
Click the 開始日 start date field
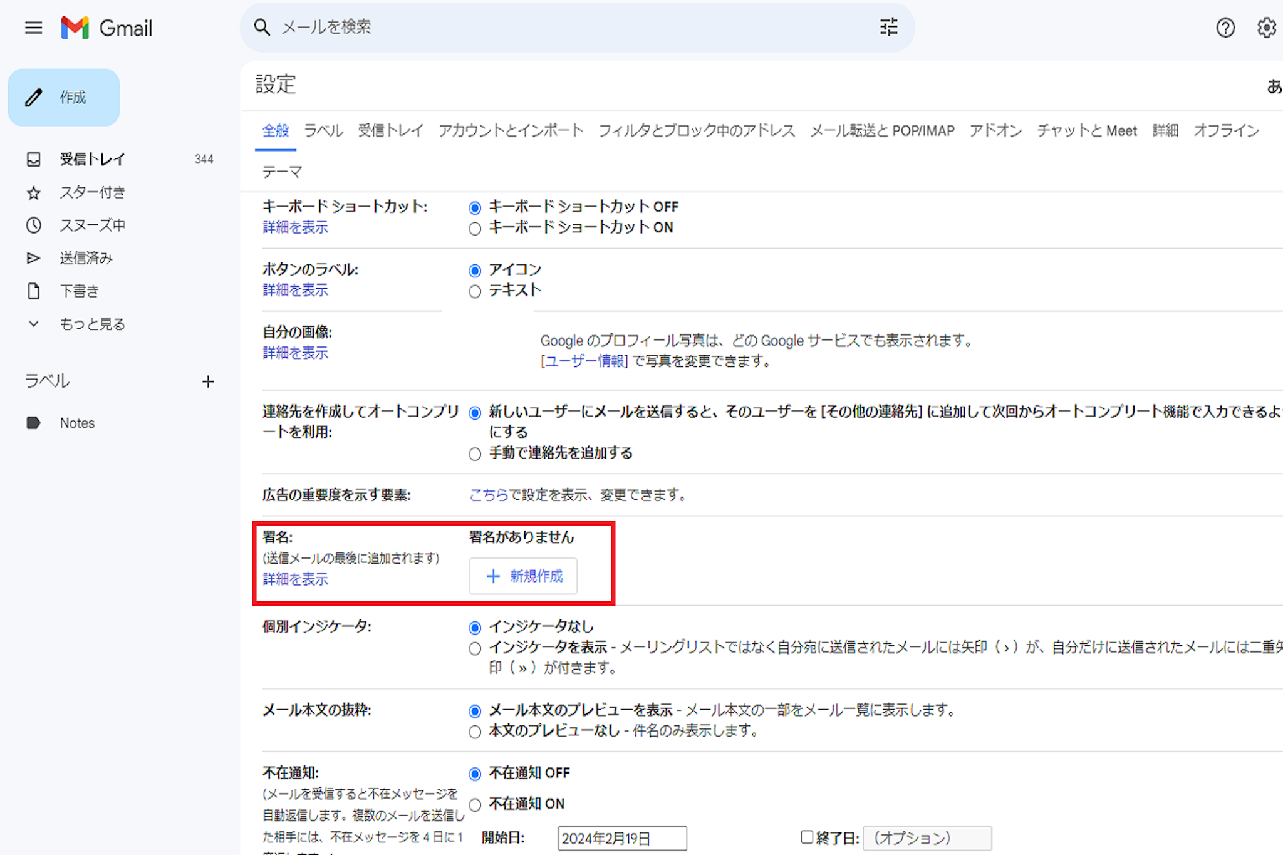click(x=621, y=838)
